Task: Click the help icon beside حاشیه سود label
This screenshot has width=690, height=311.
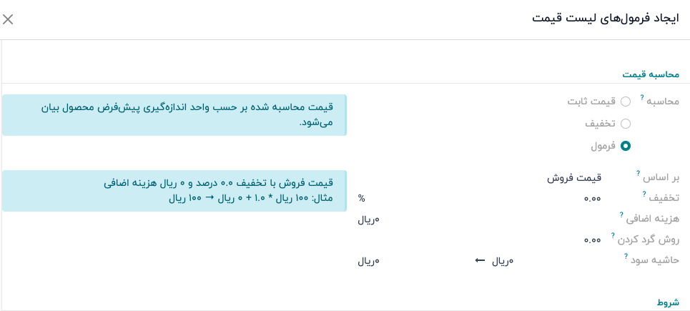Action: [x=626, y=256]
